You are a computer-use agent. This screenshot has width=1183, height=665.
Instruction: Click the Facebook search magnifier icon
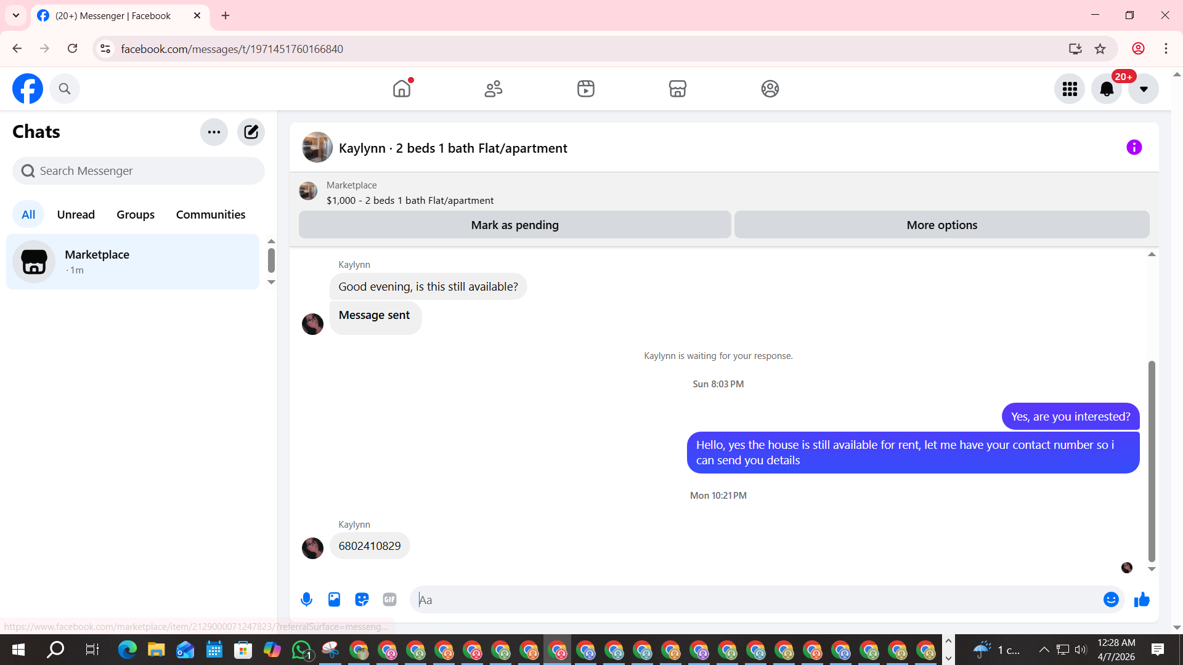click(65, 89)
